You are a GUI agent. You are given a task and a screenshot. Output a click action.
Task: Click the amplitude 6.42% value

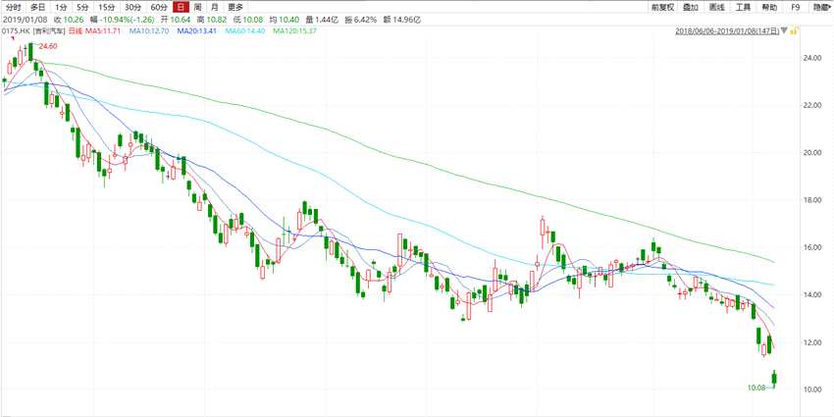pyautogui.click(x=366, y=20)
